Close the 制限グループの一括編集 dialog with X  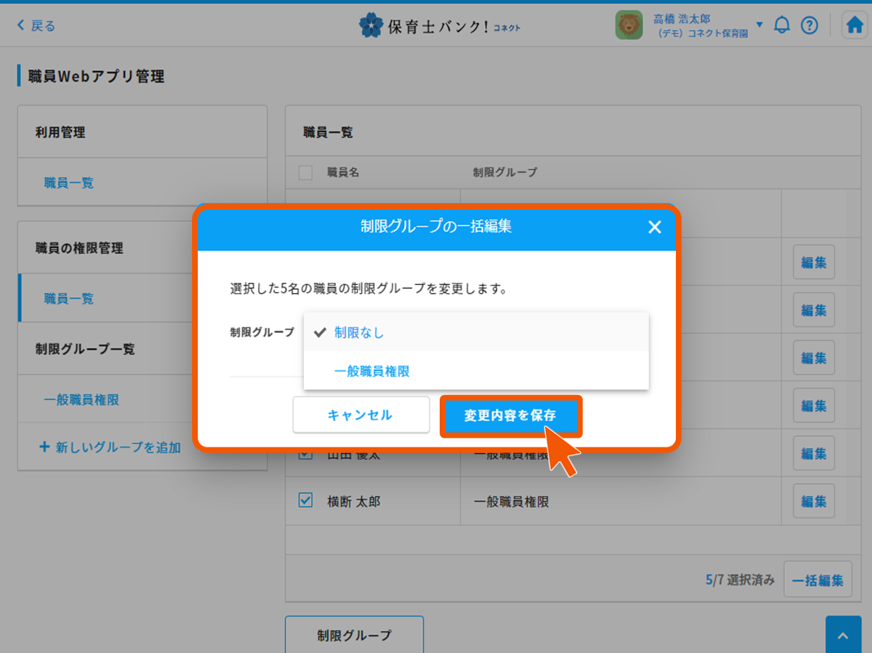pyautogui.click(x=655, y=227)
